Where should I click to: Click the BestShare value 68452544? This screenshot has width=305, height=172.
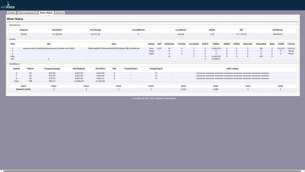pyautogui.click(x=278, y=34)
